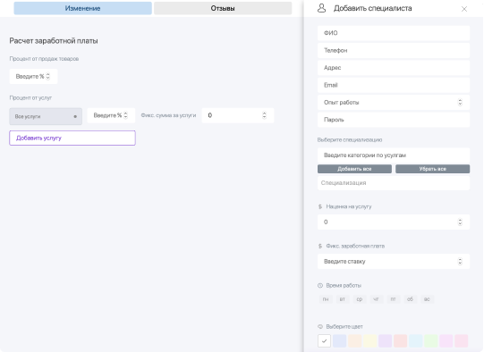484x352 pixels.
Task: Select the light yellow color swatch
Action: coord(369,341)
